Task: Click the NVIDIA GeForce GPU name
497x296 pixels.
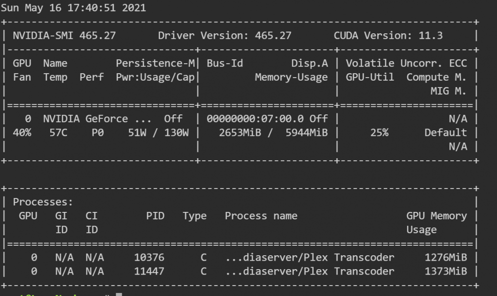Action: [97, 119]
